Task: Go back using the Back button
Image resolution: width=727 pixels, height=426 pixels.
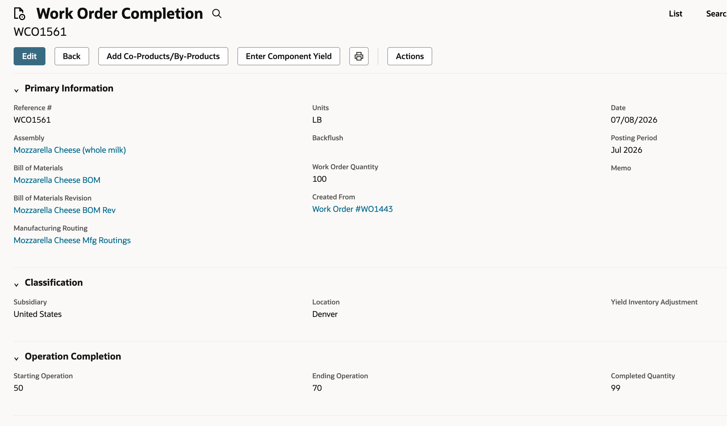Action: point(72,56)
